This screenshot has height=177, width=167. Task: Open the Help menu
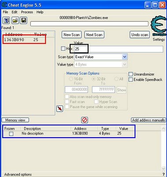tap(40, 12)
